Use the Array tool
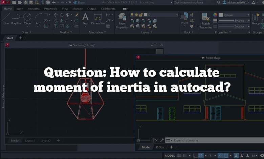Screen dimensions: 264x159 tap(67, 26)
